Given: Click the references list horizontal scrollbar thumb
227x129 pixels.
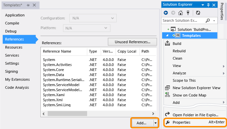Looking at the screenshot, I should [67, 114].
